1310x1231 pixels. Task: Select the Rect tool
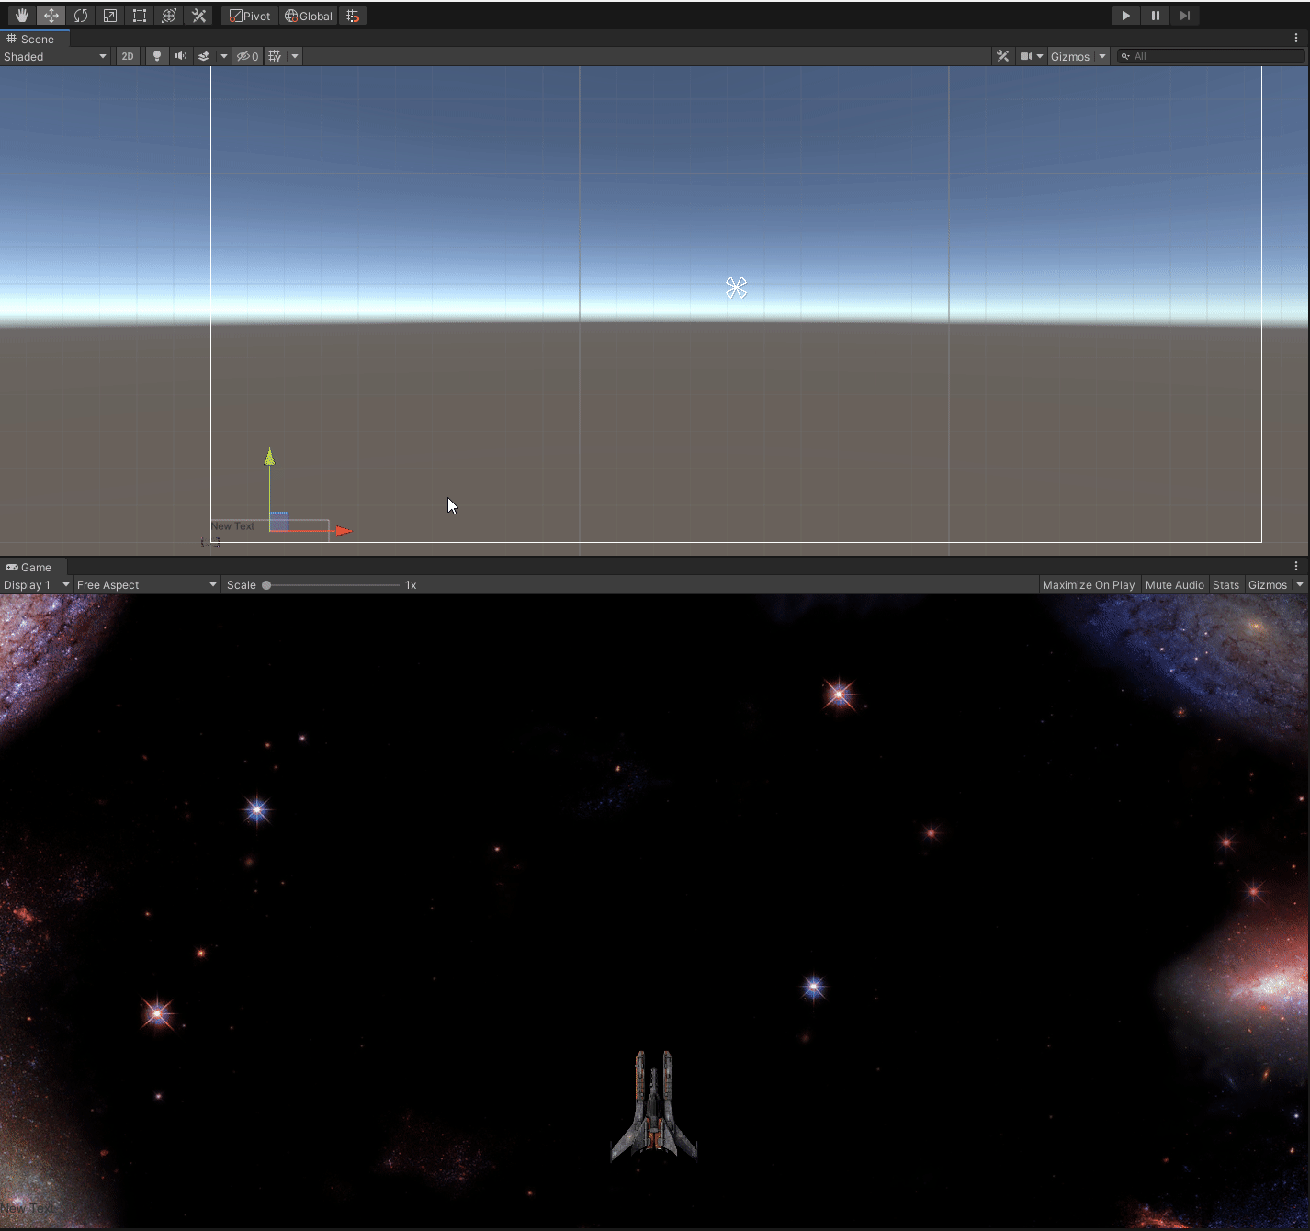coord(139,16)
